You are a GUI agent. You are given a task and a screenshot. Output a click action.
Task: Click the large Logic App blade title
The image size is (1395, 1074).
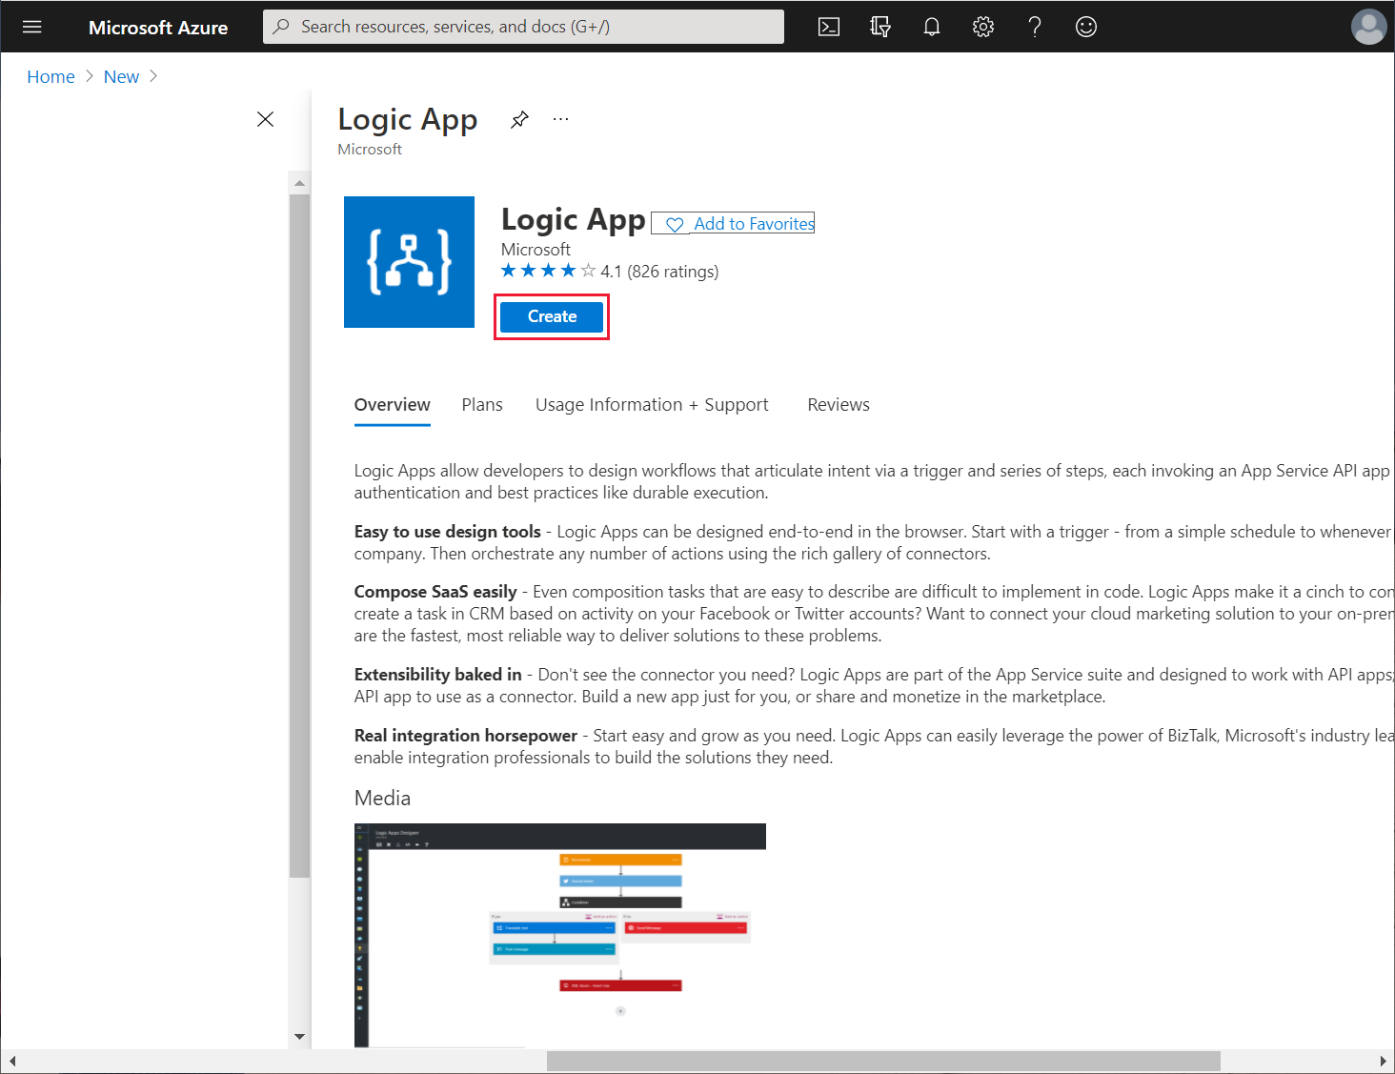point(408,120)
